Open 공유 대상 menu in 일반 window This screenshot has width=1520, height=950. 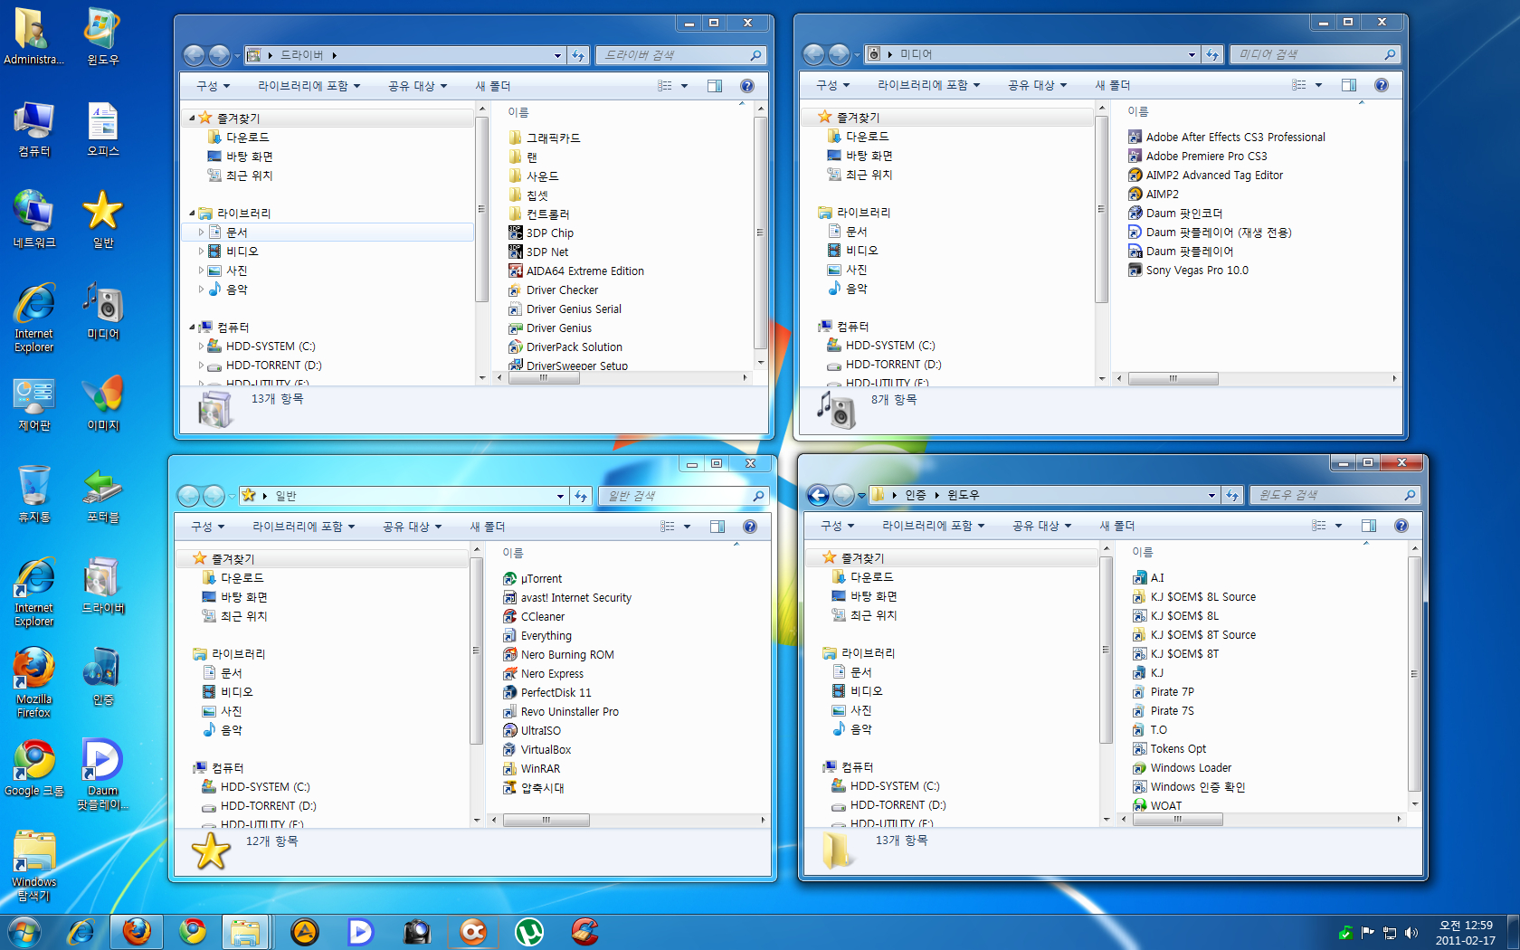412,527
